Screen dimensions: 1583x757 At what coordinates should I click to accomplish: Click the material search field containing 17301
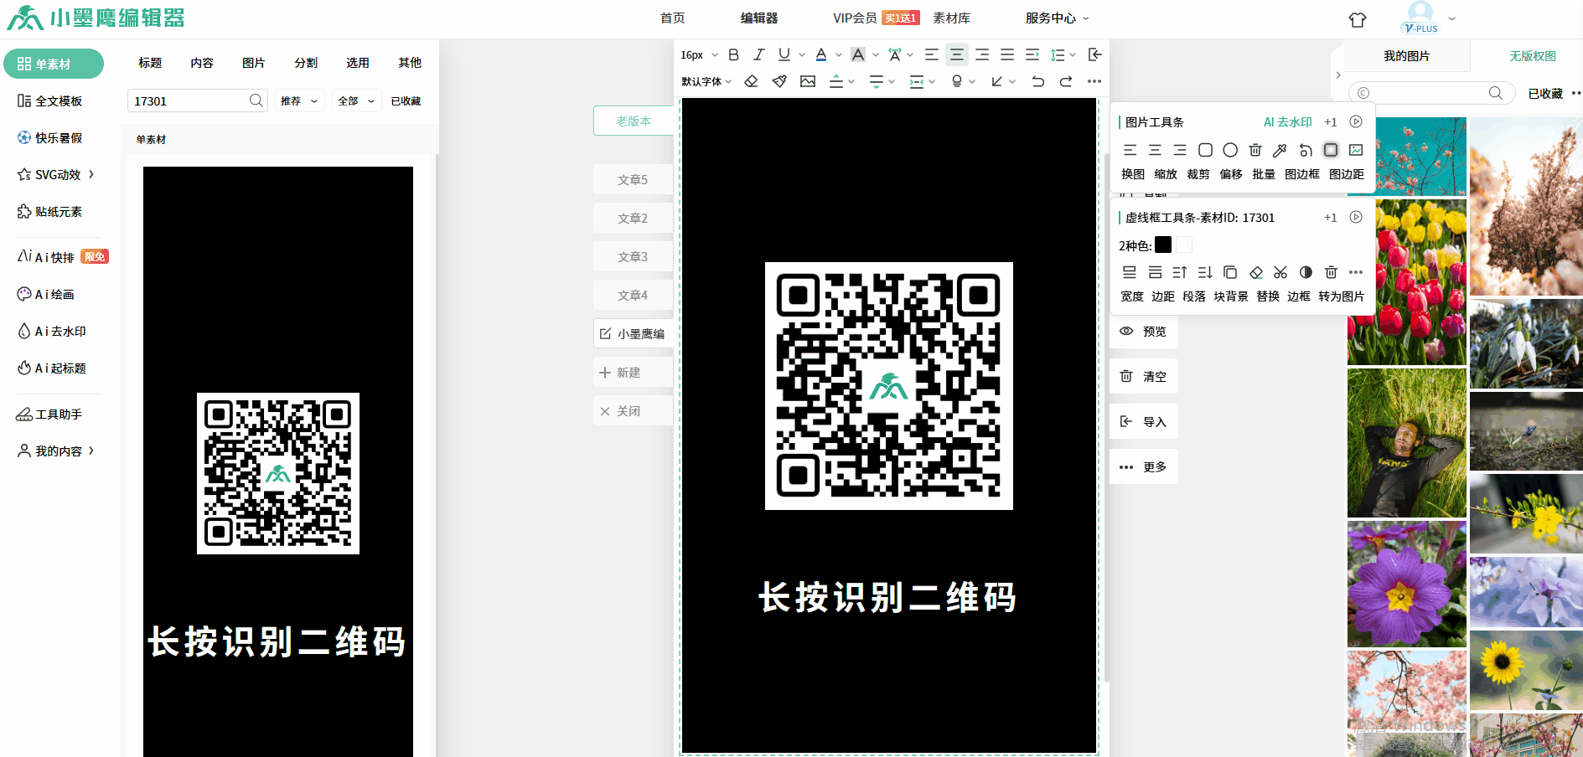click(198, 100)
